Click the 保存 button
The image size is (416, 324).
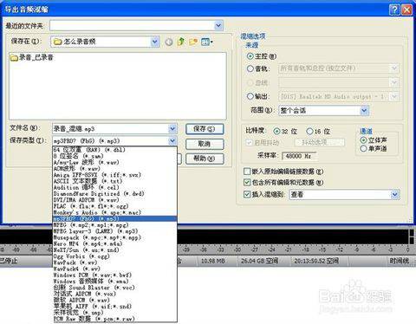coord(205,129)
